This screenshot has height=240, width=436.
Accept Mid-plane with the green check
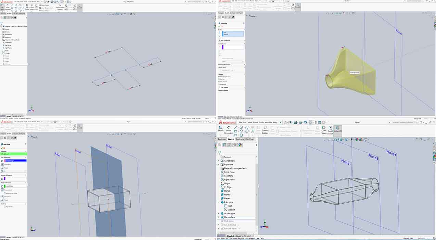coord(1,148)
